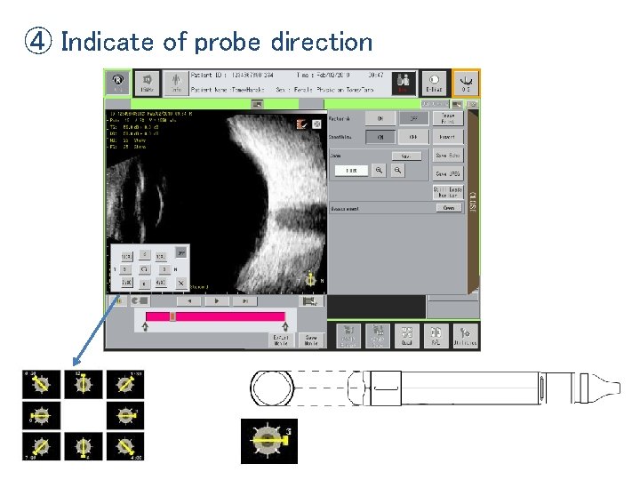Click the 12 o'clock probe icon in legend
The width and height of the screenshot is (640, 480).
tap(84, 384)
